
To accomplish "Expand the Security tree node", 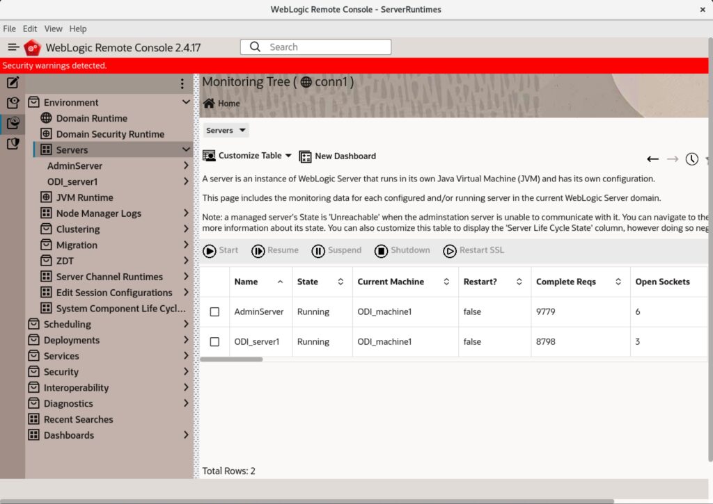I will [x=186, y=371].
